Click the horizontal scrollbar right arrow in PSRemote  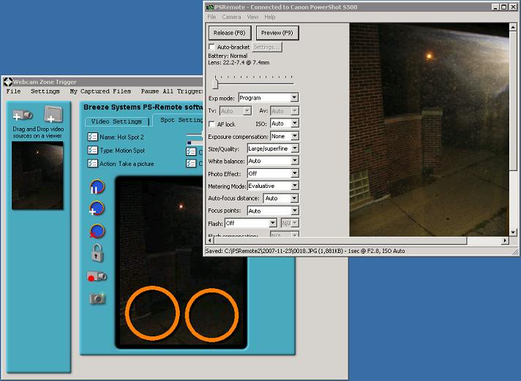pyautogui.click(x=505, y=240)
